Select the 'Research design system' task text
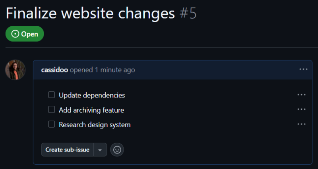The width and height of the screenshot is (318, 169). pyautogui.click(x=95, y=125)
